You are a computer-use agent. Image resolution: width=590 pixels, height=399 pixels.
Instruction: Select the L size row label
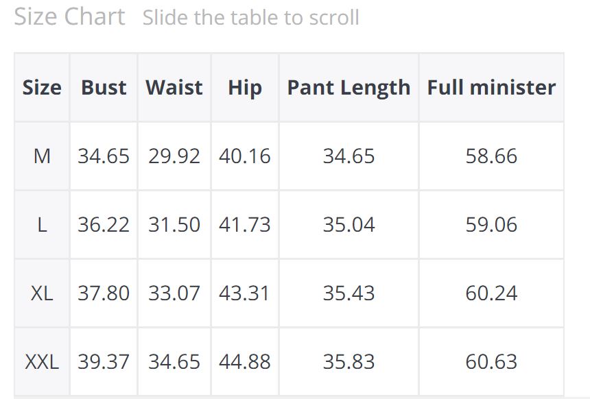(x=42, y=225)
